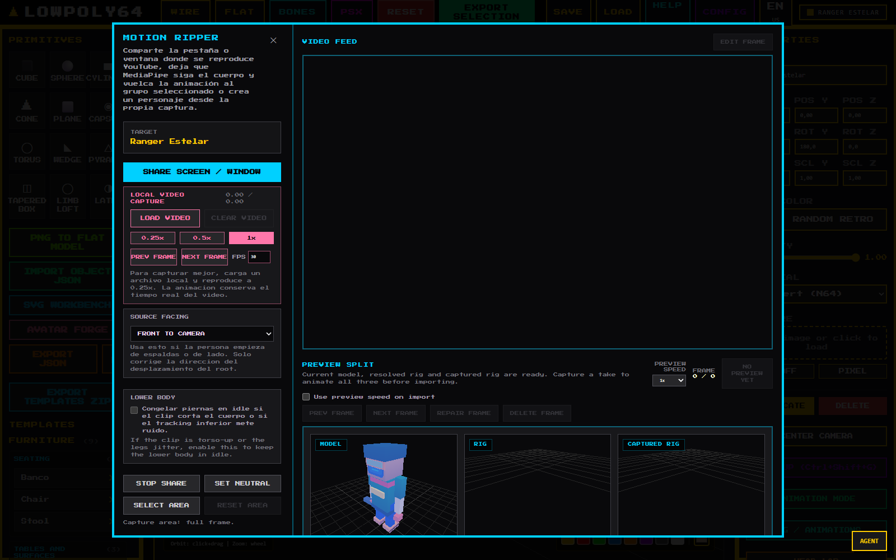Click Edit Frame in video feed
This screenshot has width=896, height=560.
[743, 42]
